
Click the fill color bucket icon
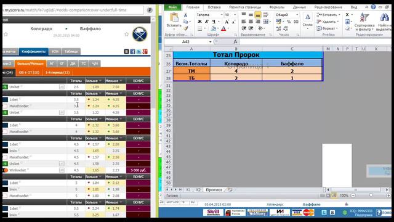(x=214, y=28)
